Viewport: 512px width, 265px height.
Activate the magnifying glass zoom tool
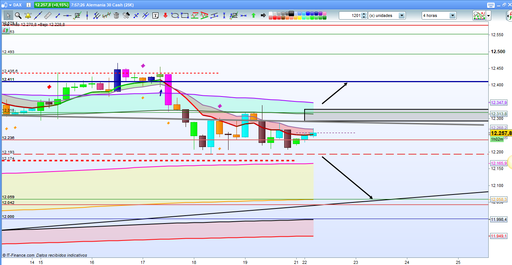pos(18,15)
